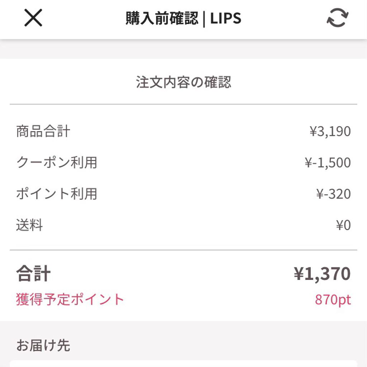
Task: Click the ¥3,190 product total amount
Action: click(330, 132)
